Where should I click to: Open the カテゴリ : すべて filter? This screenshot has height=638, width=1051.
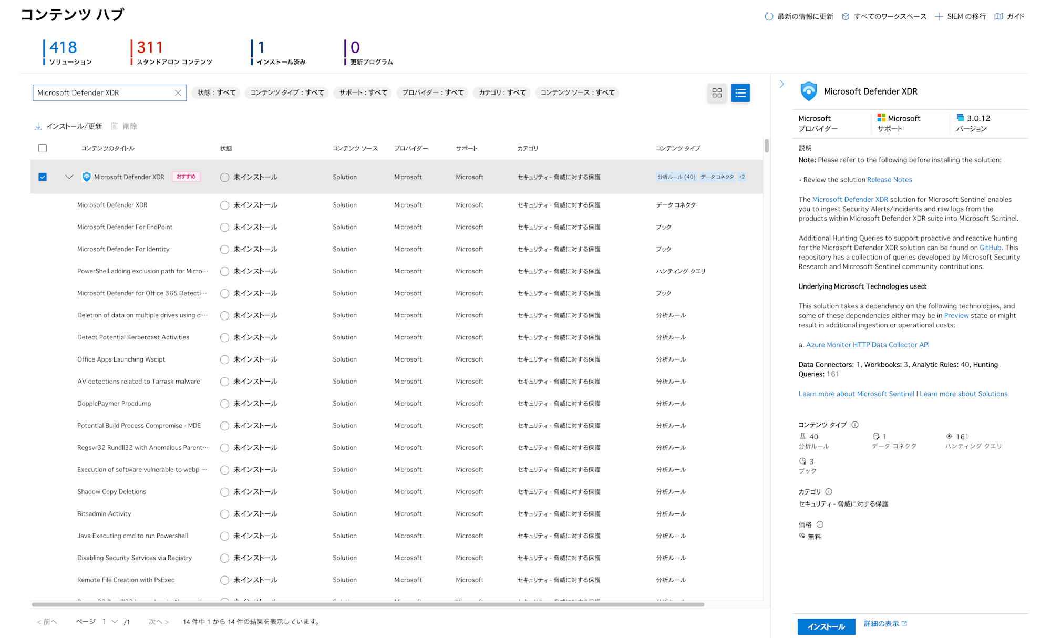click(x=502, y=93)
